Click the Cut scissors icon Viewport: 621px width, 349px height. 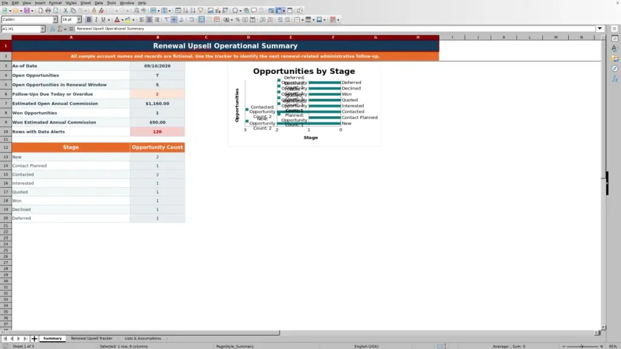65,10
